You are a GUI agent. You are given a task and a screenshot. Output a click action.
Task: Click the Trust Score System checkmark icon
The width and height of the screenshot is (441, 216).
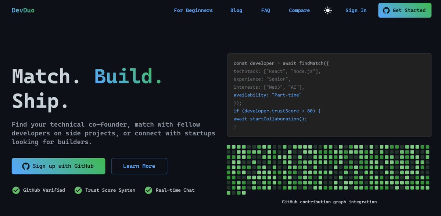78,190
